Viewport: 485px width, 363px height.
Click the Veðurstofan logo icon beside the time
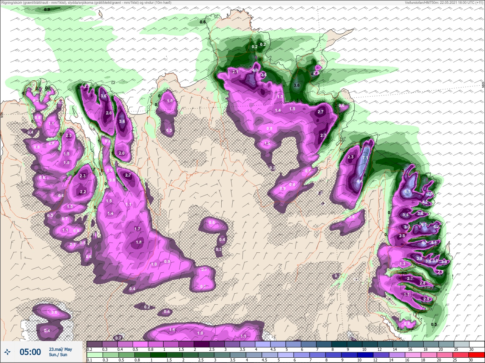coord(7,352)
